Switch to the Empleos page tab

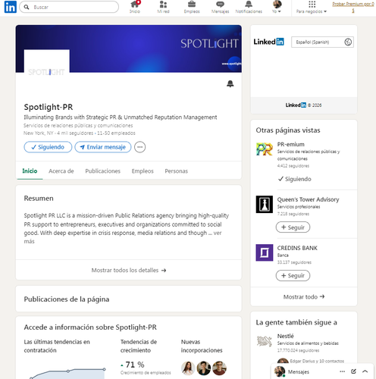pos(143,171)
